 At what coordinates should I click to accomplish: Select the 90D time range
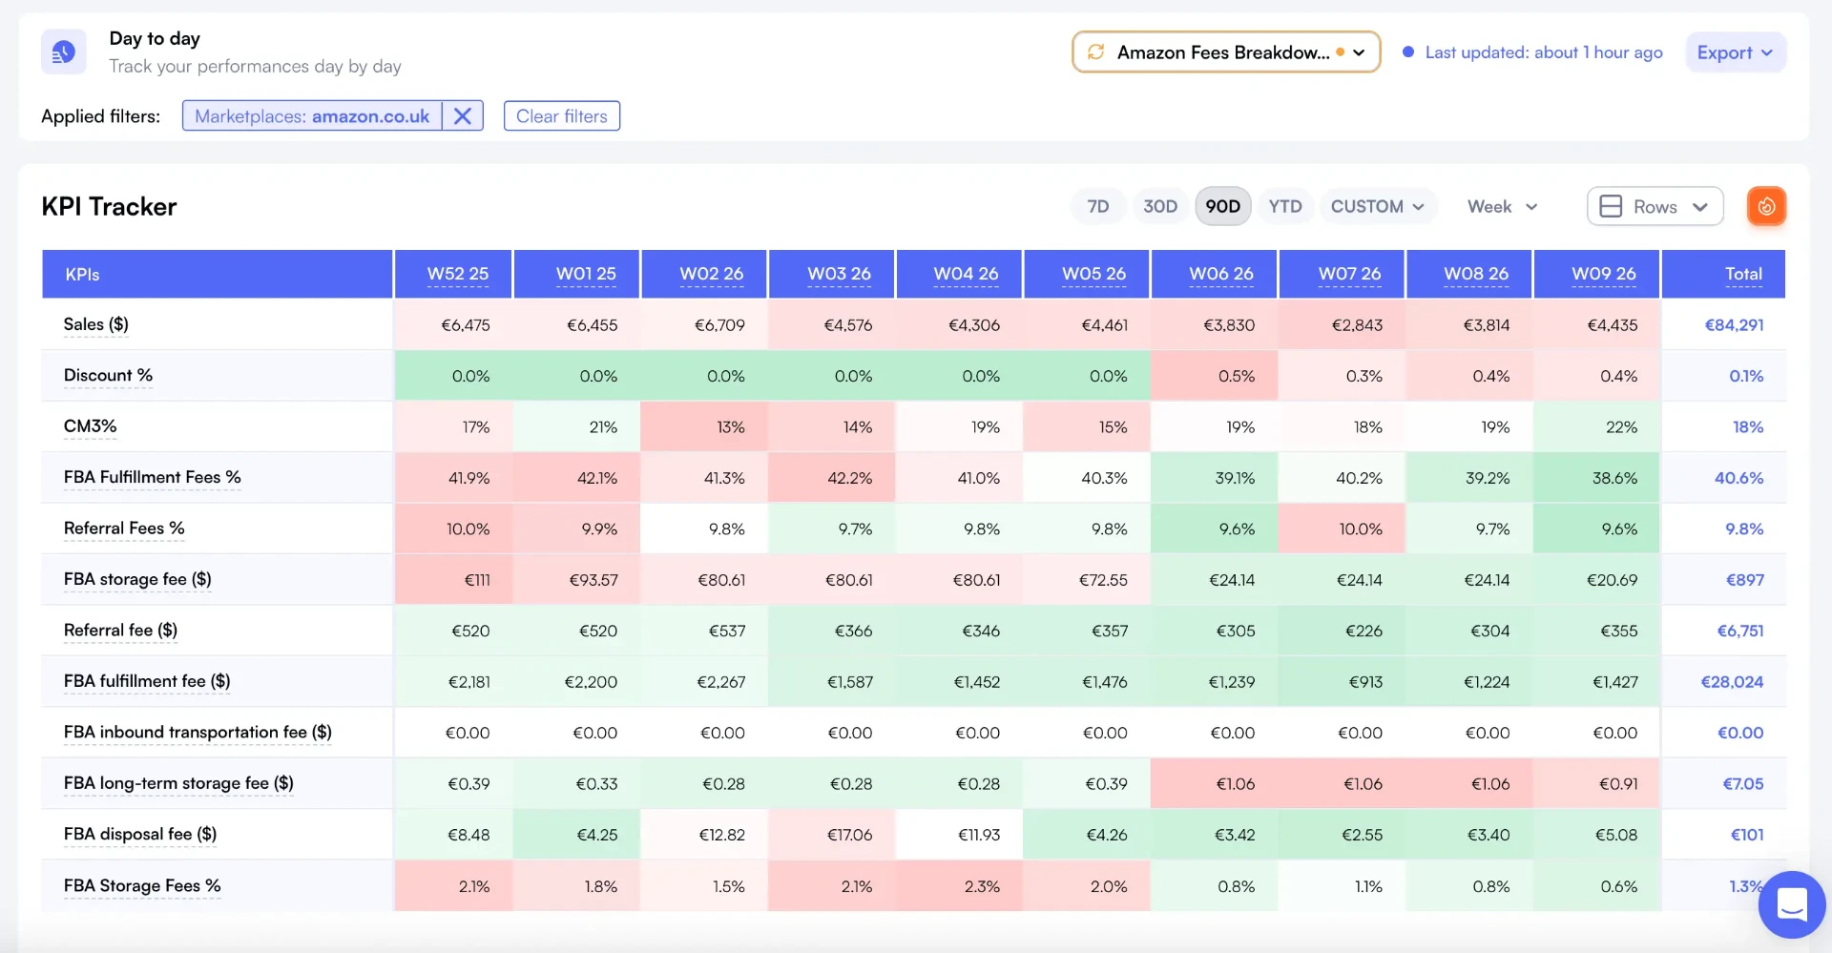[x=1223, y=206]
